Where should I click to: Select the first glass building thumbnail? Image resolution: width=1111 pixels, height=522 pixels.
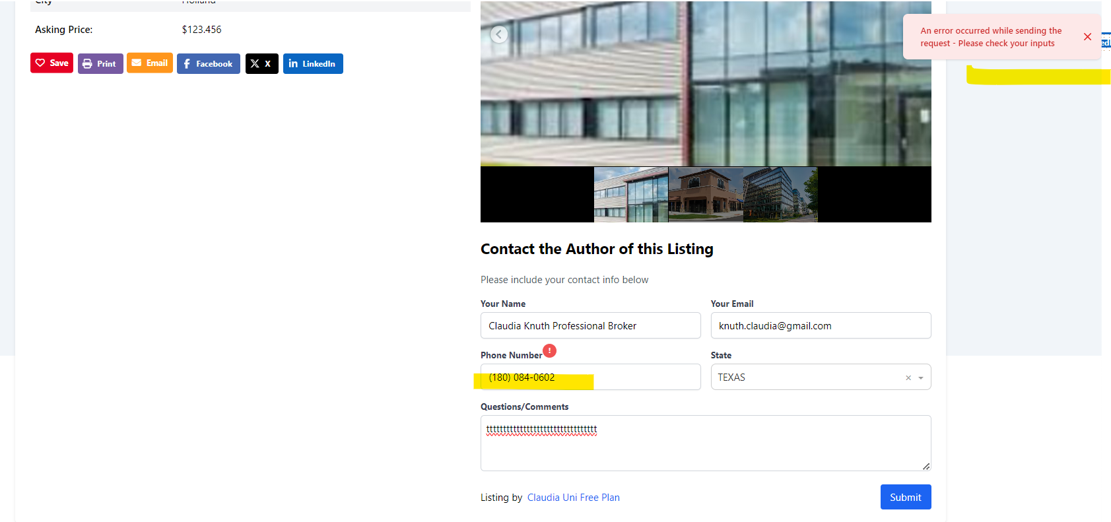click(631, 194)
